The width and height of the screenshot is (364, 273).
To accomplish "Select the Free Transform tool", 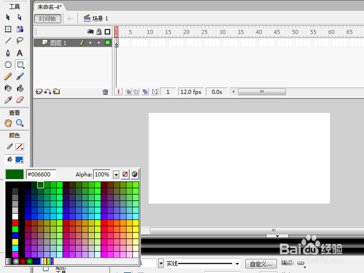I will [x=8, y=29].
